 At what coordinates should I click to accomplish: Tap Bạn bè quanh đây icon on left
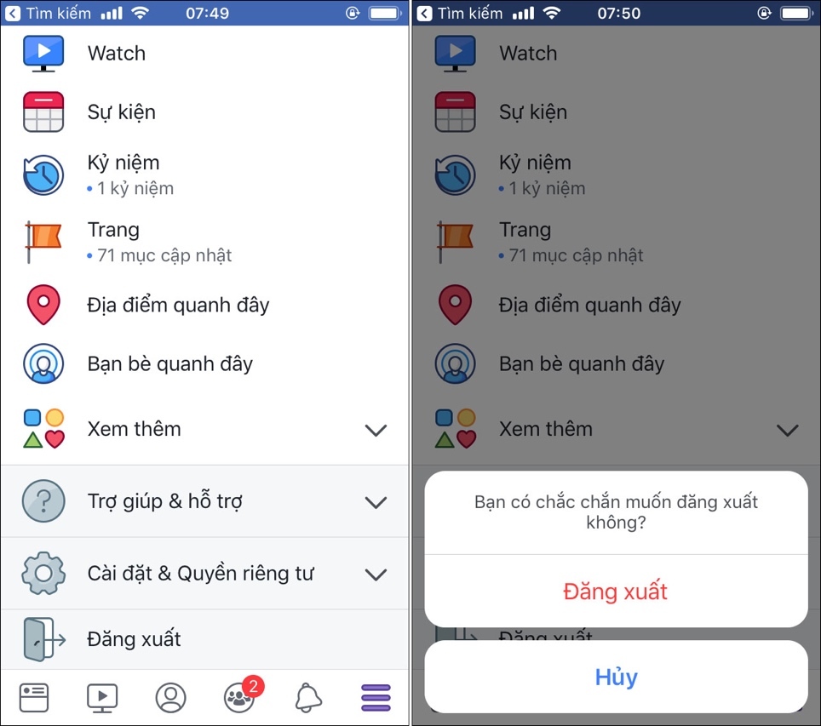[x=43, y=363]
